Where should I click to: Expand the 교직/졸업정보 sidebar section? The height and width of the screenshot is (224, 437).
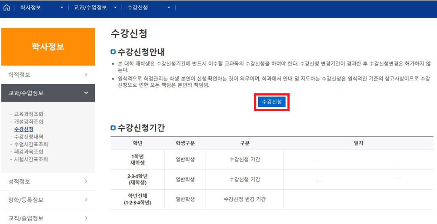pyautogui.click(x=48, y=218)
